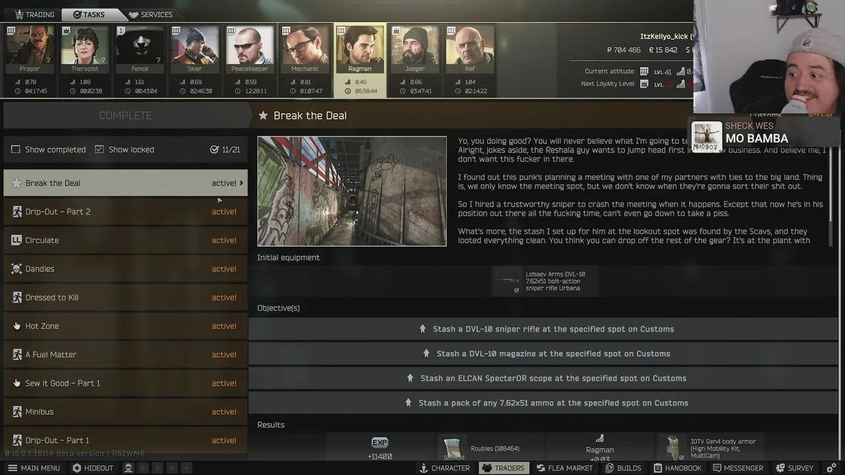Click the 11/21 task counter
845x475 pixels.
(x=225, y=150)
